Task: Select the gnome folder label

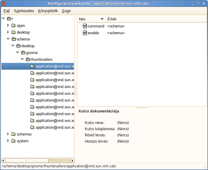Action: 32,53
